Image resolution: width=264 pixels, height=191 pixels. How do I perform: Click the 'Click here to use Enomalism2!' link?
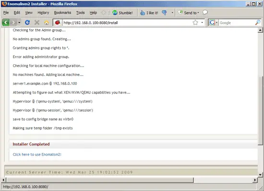[37, 155]
